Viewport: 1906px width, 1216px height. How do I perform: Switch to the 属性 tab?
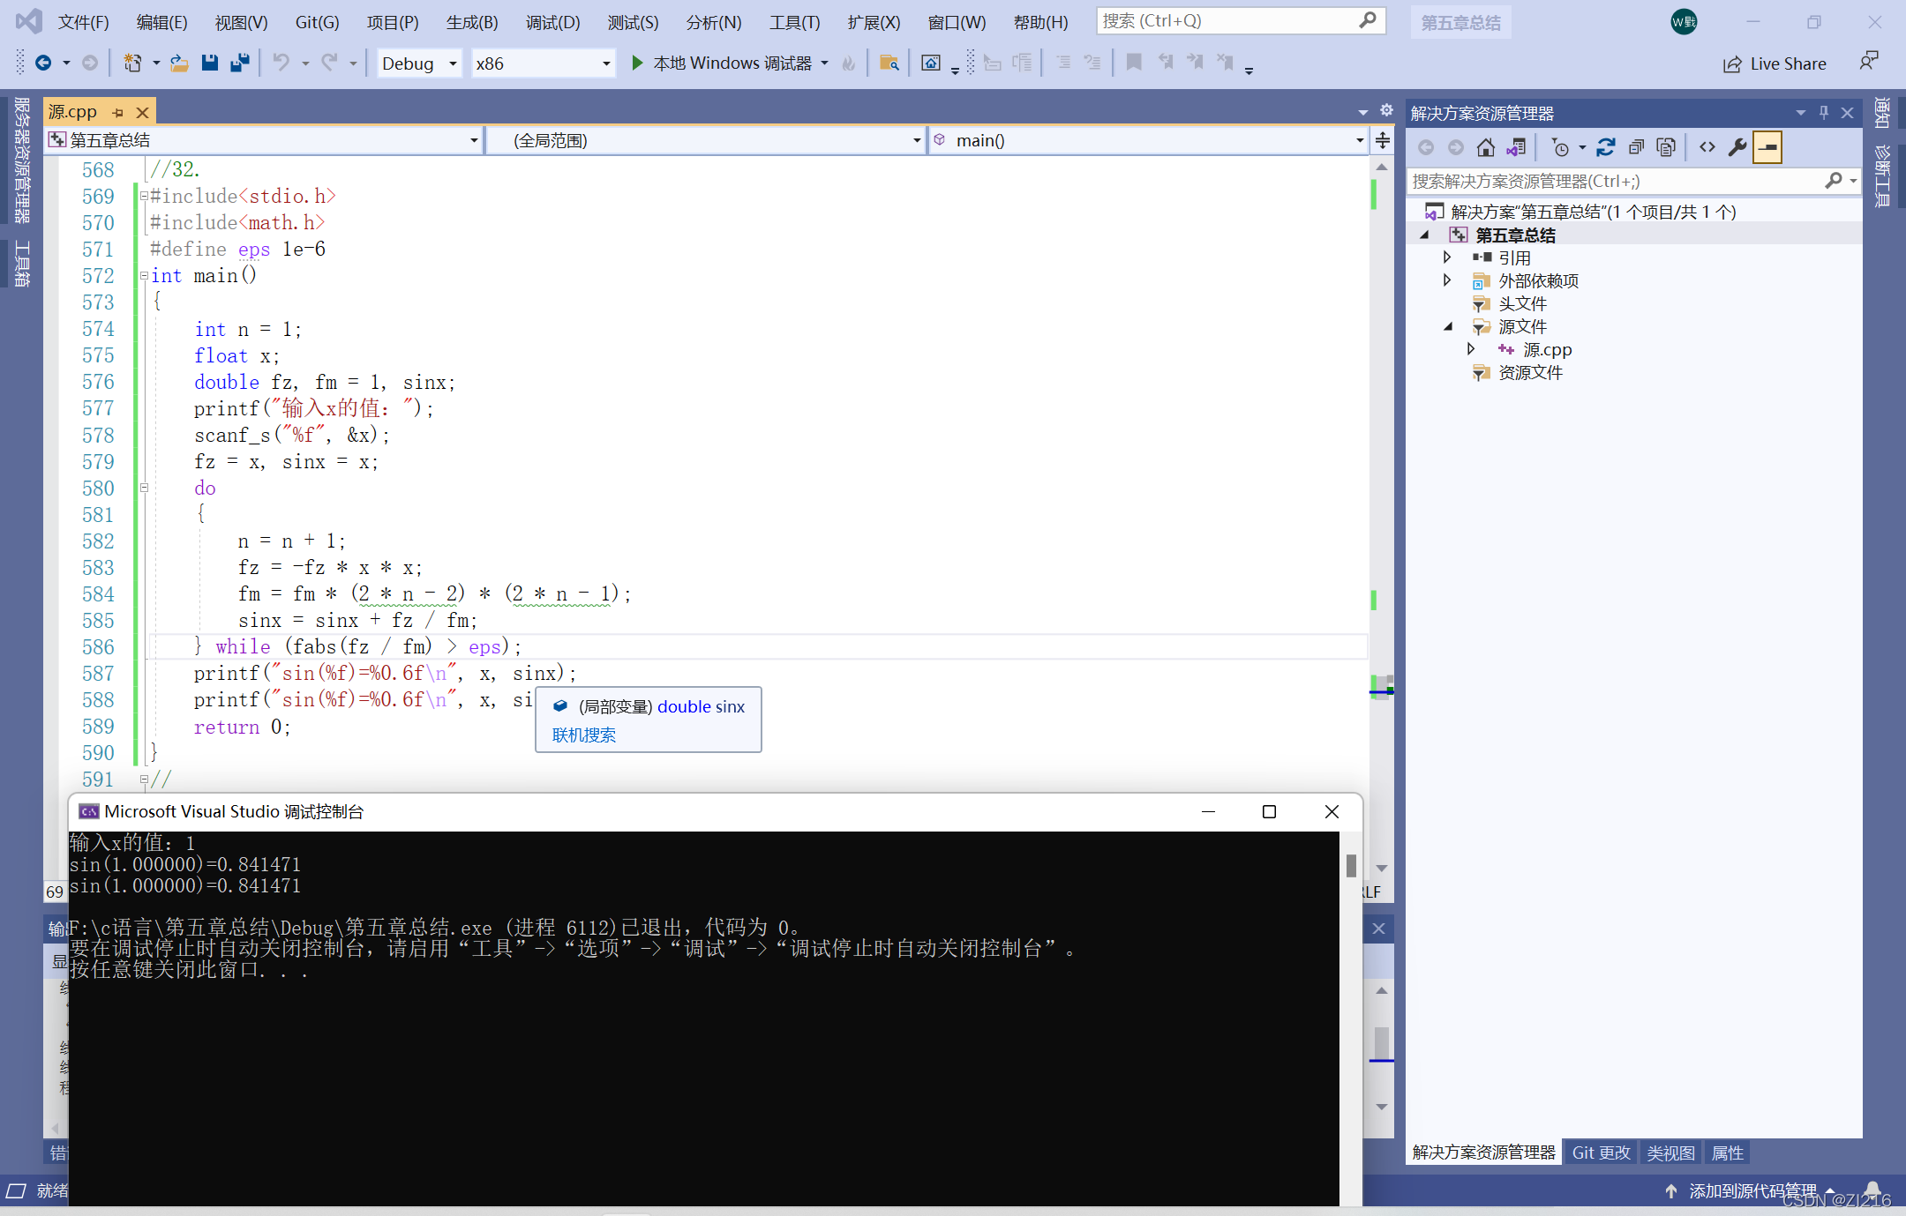(x=1727, y=1153)
